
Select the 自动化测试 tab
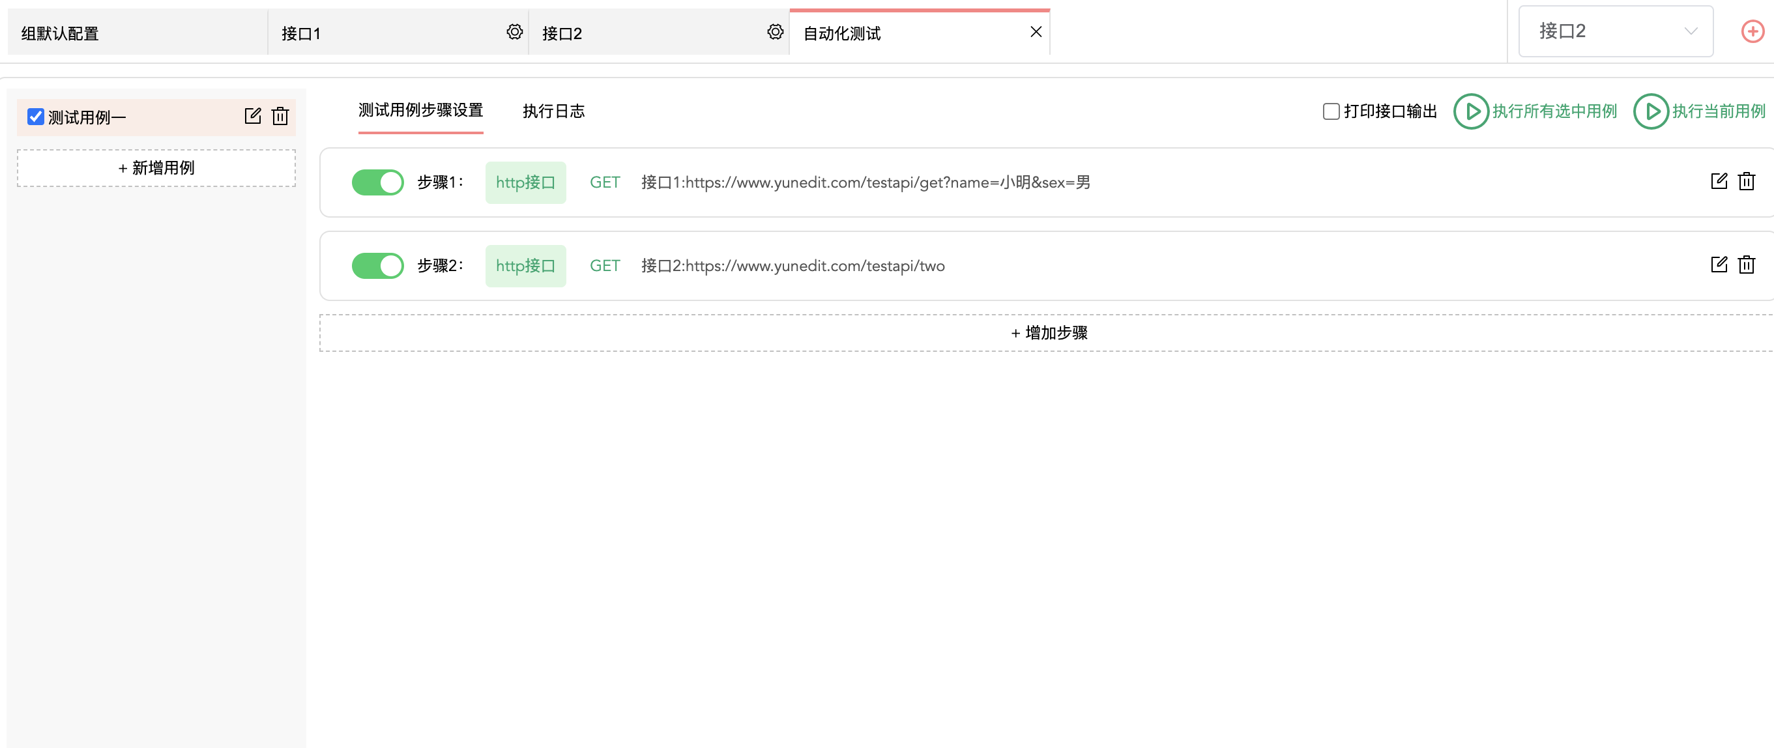(920, 33)
